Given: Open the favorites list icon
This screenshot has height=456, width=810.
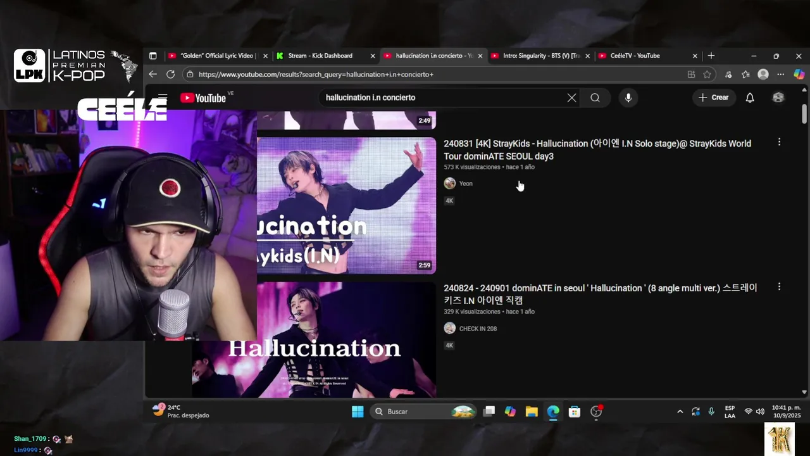Looking at the screenshot, I should point(745,74).
